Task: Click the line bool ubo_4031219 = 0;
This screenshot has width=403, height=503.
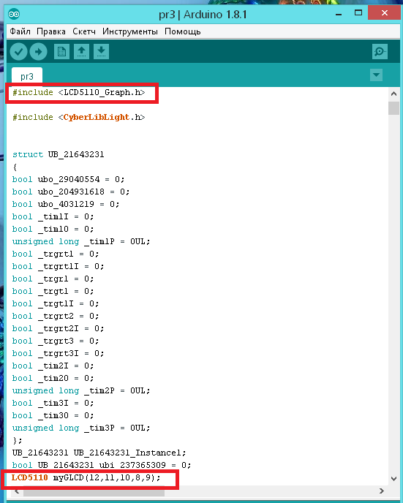Action: coord(66,205)
